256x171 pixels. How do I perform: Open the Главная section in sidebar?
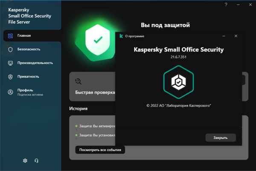(32, 35)
